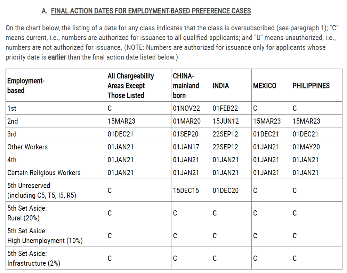Select the 15JUN12 date for India

(x=225, y=121)
